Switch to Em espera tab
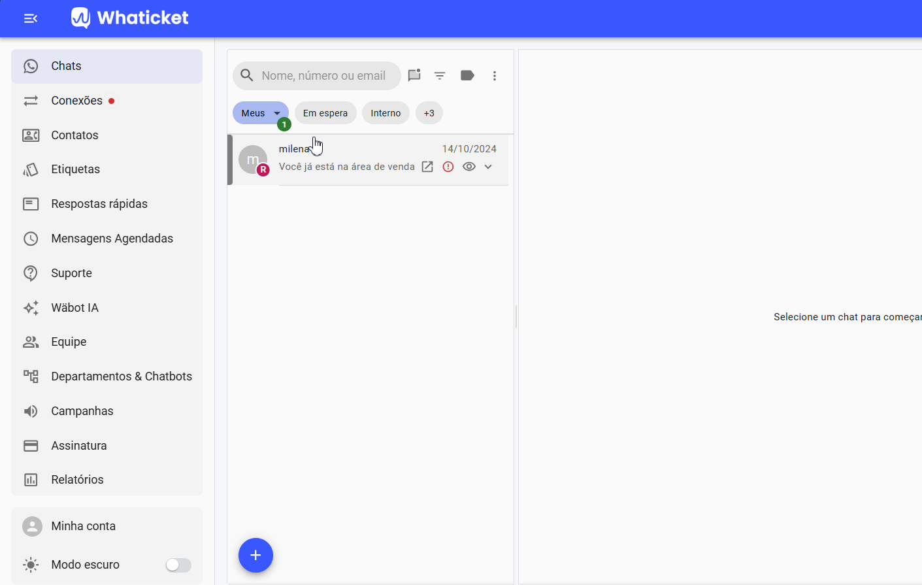The height and width of the screenshot is (585, 922). (325, 113)
